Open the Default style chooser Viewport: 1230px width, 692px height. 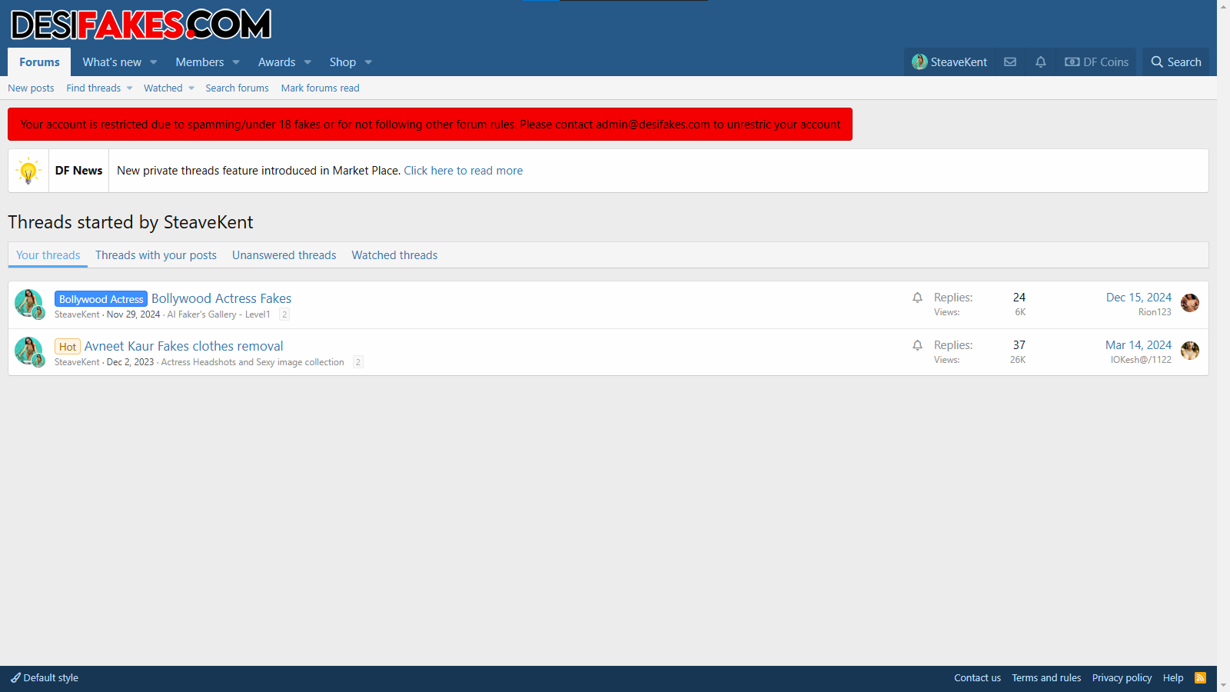pyautogui.click(x=45, y=677)
